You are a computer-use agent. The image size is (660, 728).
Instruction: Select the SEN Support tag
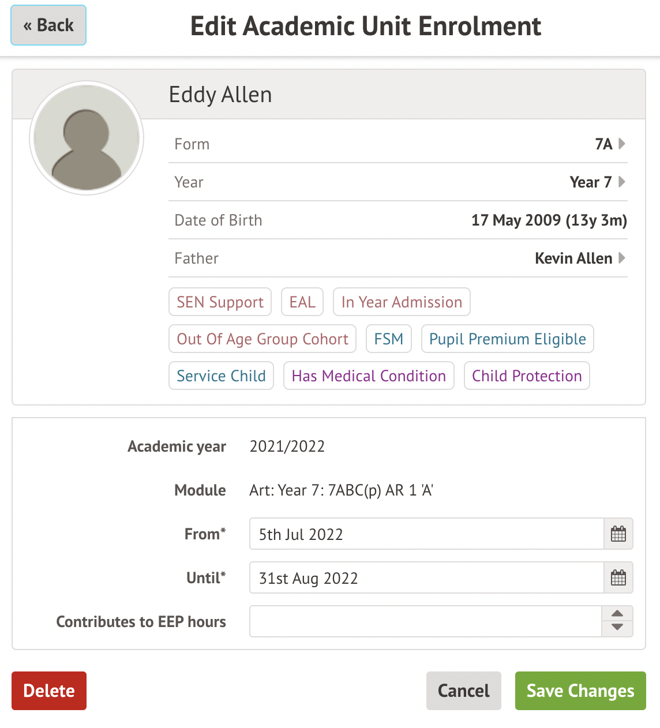(x=220, y=302)
